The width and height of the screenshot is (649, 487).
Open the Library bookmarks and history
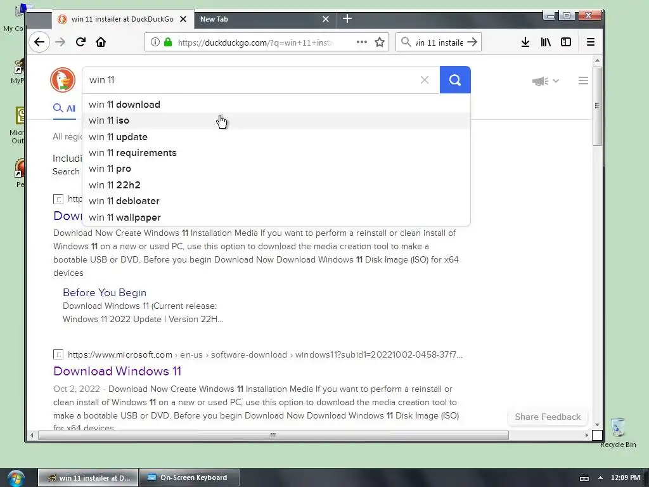[546, 42]
